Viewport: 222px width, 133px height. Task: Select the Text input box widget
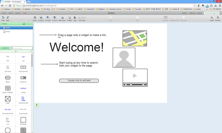(x=23, y=69)
